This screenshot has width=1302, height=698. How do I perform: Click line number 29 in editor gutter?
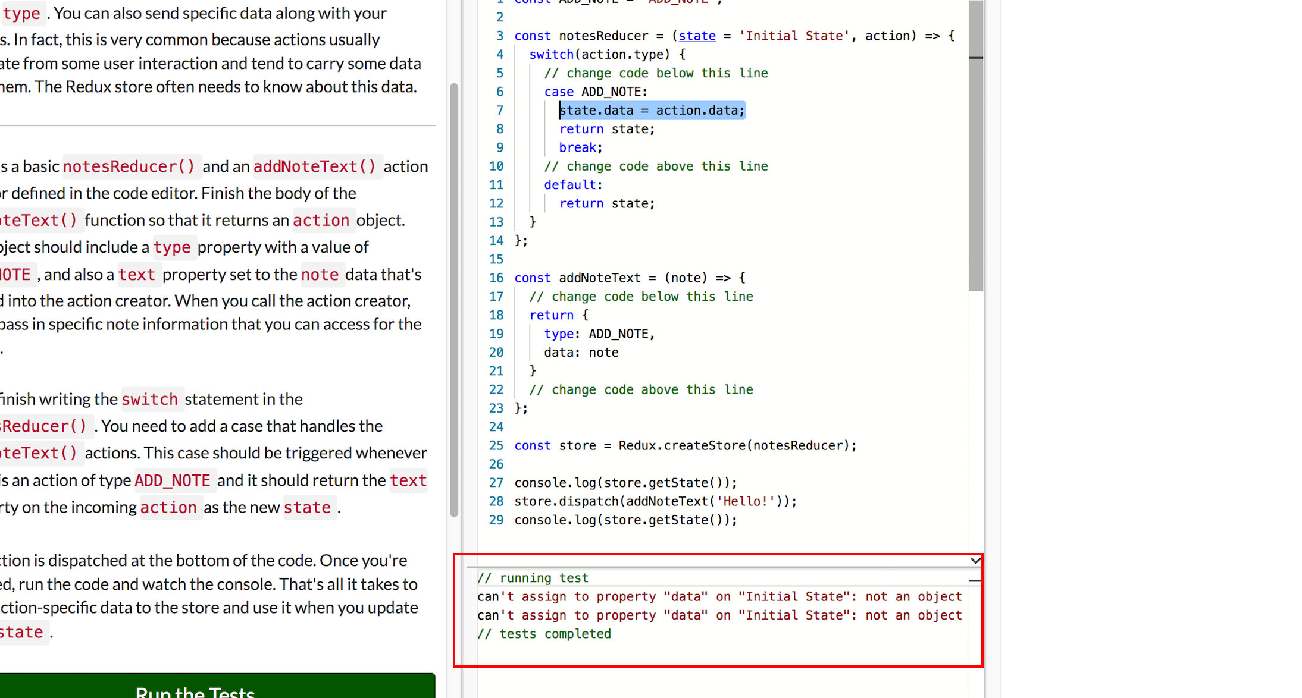[496, 520]
